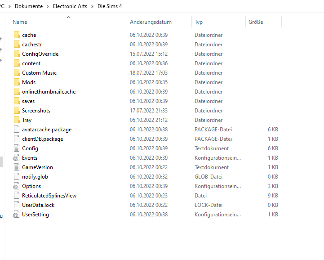
Task: Click the Datei type of ReticulatedSplinesView
Action: point(200,196)
